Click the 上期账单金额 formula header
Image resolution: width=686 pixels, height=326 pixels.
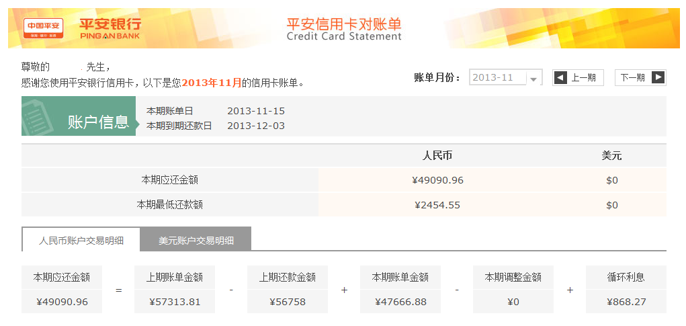pos(175,278)
